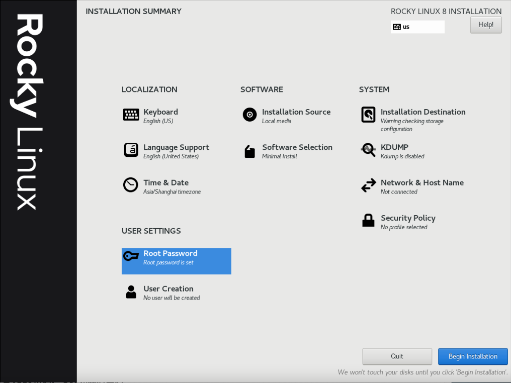Click the 'No profile selected' text
Viewport: 511px width, 383px height.
coord(404,227)
